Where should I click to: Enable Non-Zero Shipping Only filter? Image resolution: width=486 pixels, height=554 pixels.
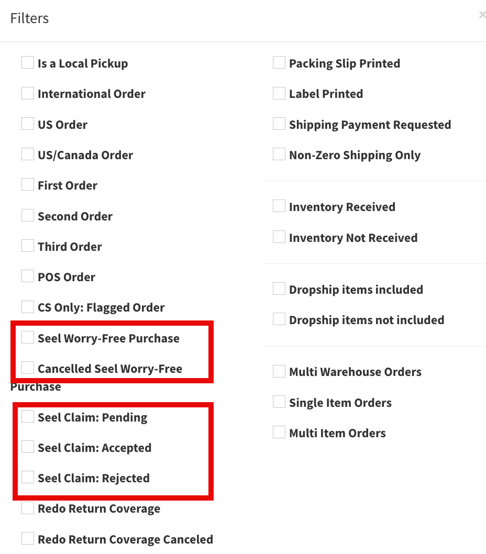pos(279,154)
